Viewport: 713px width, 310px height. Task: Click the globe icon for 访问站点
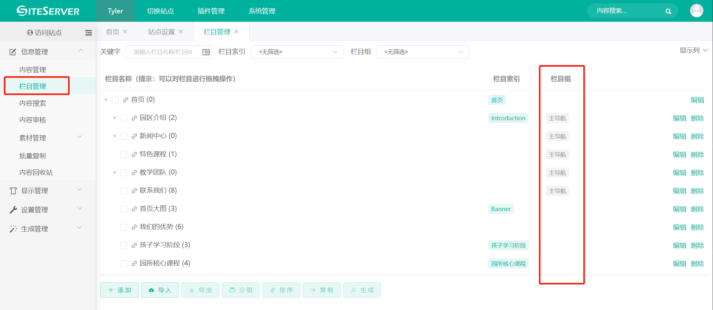coord(30,33)
